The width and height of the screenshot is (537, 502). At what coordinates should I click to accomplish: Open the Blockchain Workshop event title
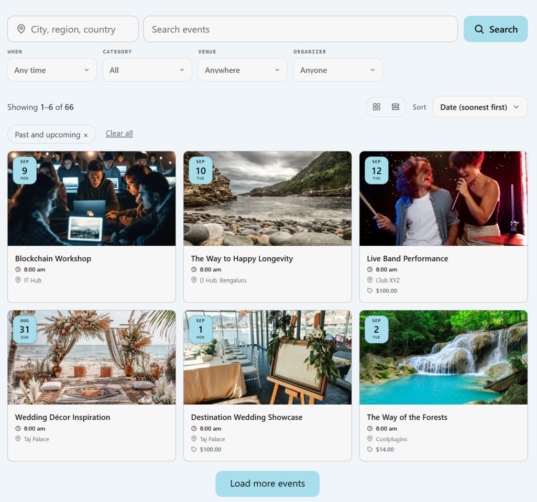(53, 258)
